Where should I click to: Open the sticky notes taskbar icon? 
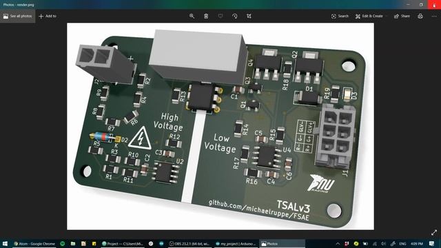[x=94, y=243]
